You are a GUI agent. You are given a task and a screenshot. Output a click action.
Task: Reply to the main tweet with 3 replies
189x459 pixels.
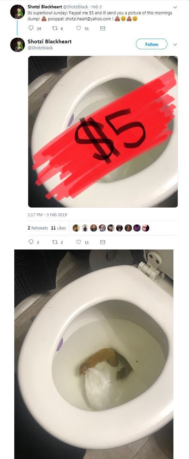[x=31, y=242]
